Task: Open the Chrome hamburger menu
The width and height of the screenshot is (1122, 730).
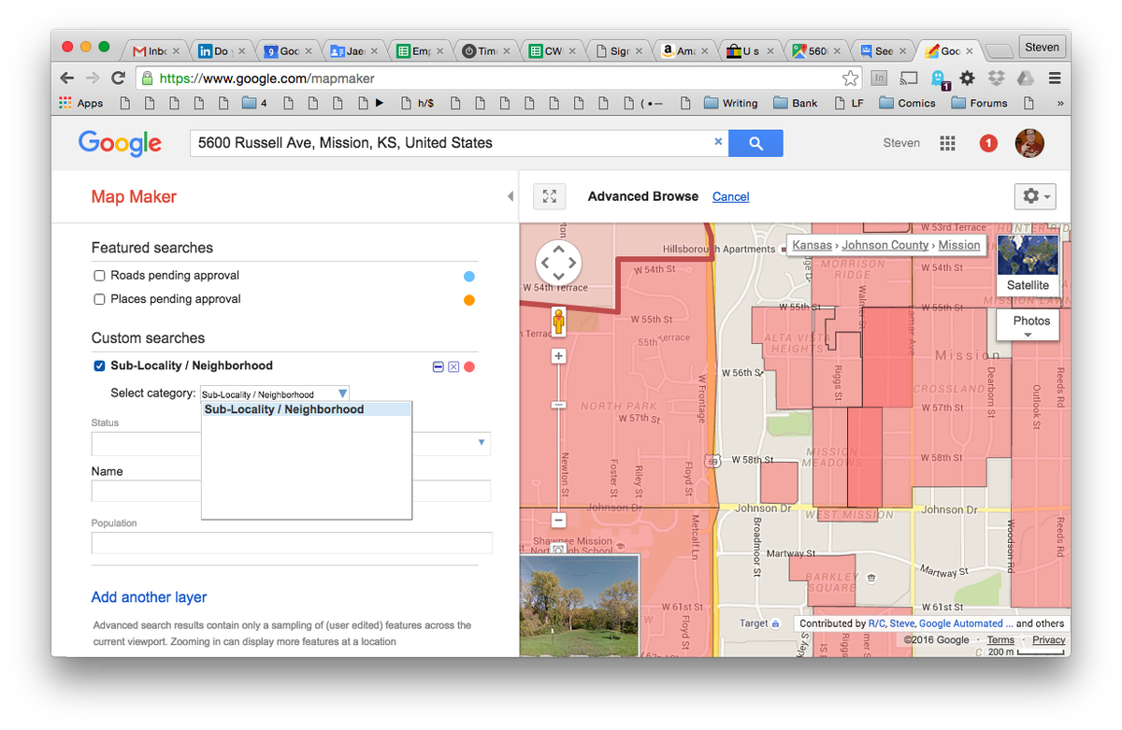Action: 1055,79
